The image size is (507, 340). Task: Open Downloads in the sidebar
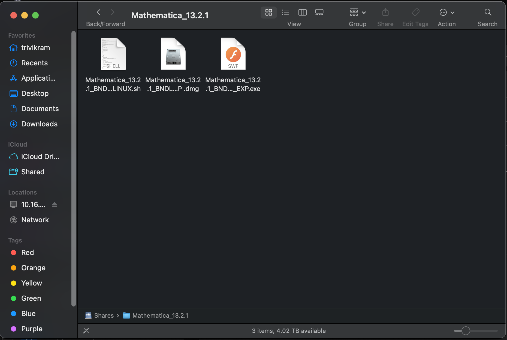(x=39, y=124)
